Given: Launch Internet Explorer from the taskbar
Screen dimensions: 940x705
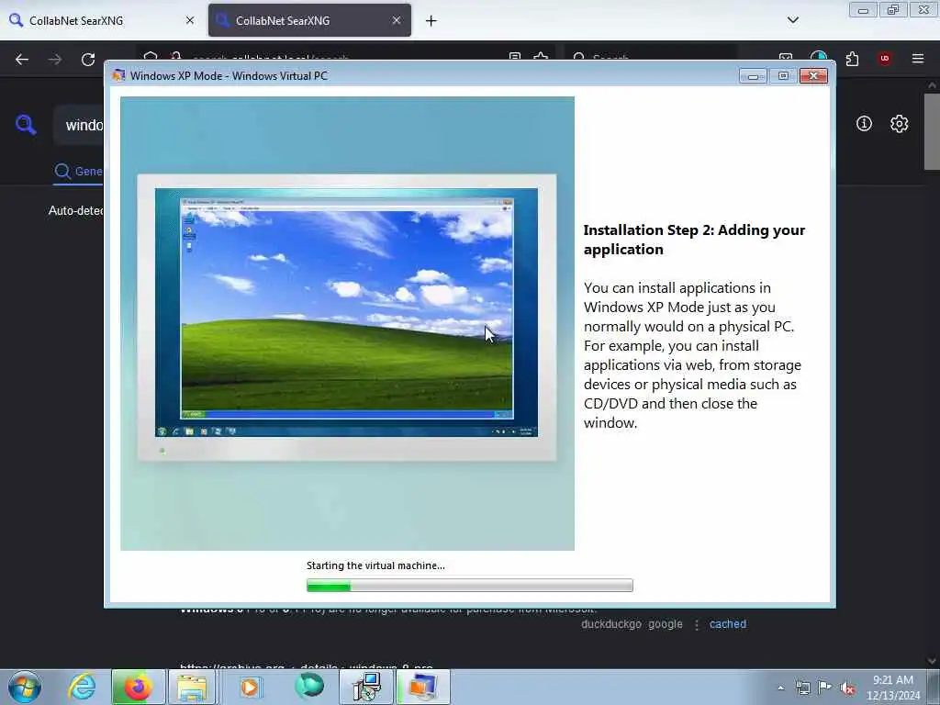Looking at the screenshot, I should [x=82, y=687].
